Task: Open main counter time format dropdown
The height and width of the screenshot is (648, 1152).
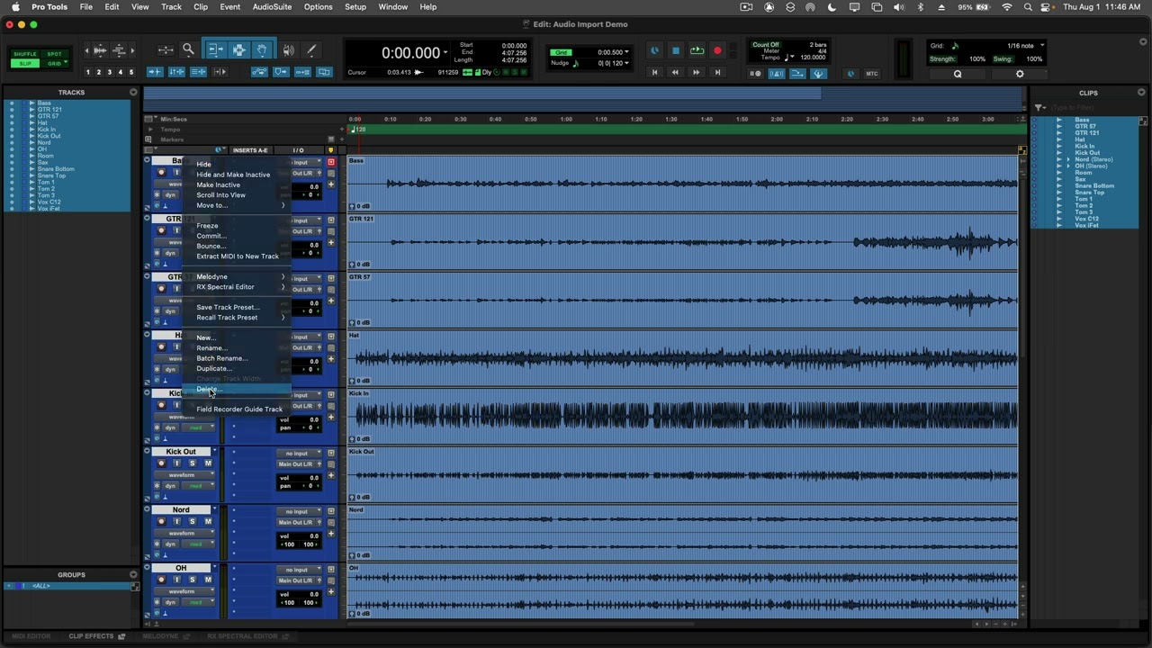Action: click(445, 53)
